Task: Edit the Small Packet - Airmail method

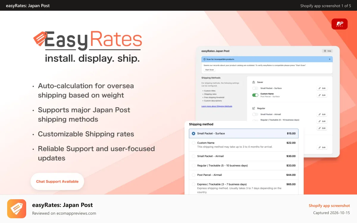Action: tap(322, 114)
